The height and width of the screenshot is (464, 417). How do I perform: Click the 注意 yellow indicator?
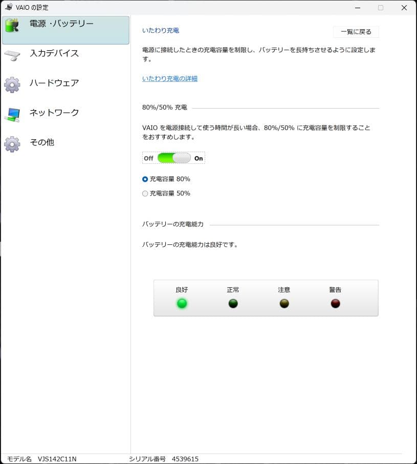tap(284, 303)
